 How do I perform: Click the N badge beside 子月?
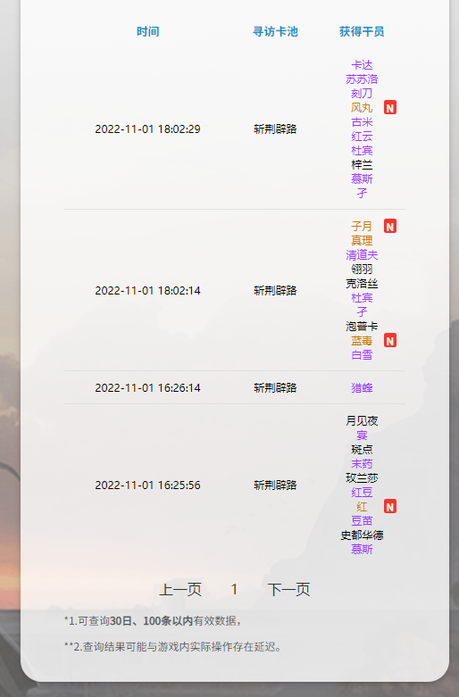pyautogui.click(x=390, y=227)
